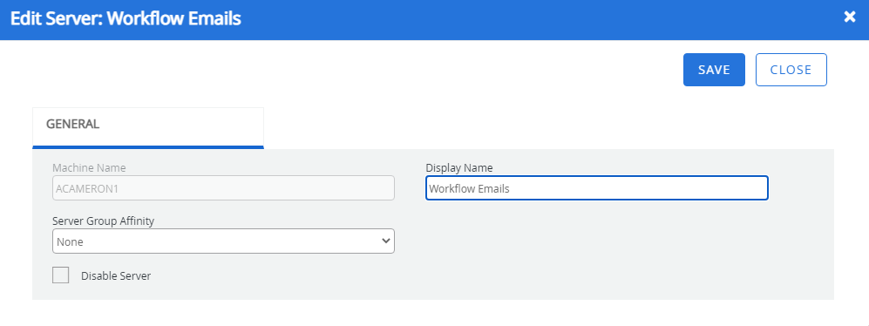
Task: Click the Workflow Emails text in Display Name
Action: [x=470, y=188]
